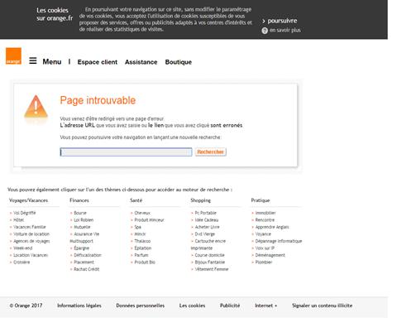Open en savoir plus cookie info
The width and height of the screenshot is (397, 318).
285,30
